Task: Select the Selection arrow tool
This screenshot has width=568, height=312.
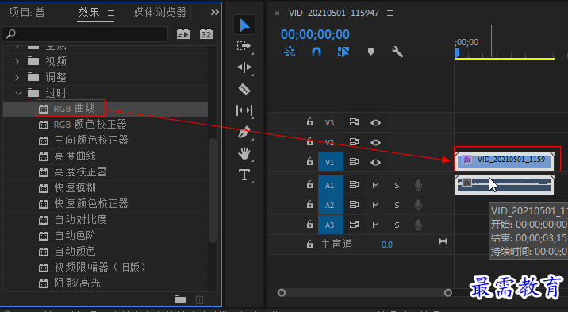Action: click(244, 25)
